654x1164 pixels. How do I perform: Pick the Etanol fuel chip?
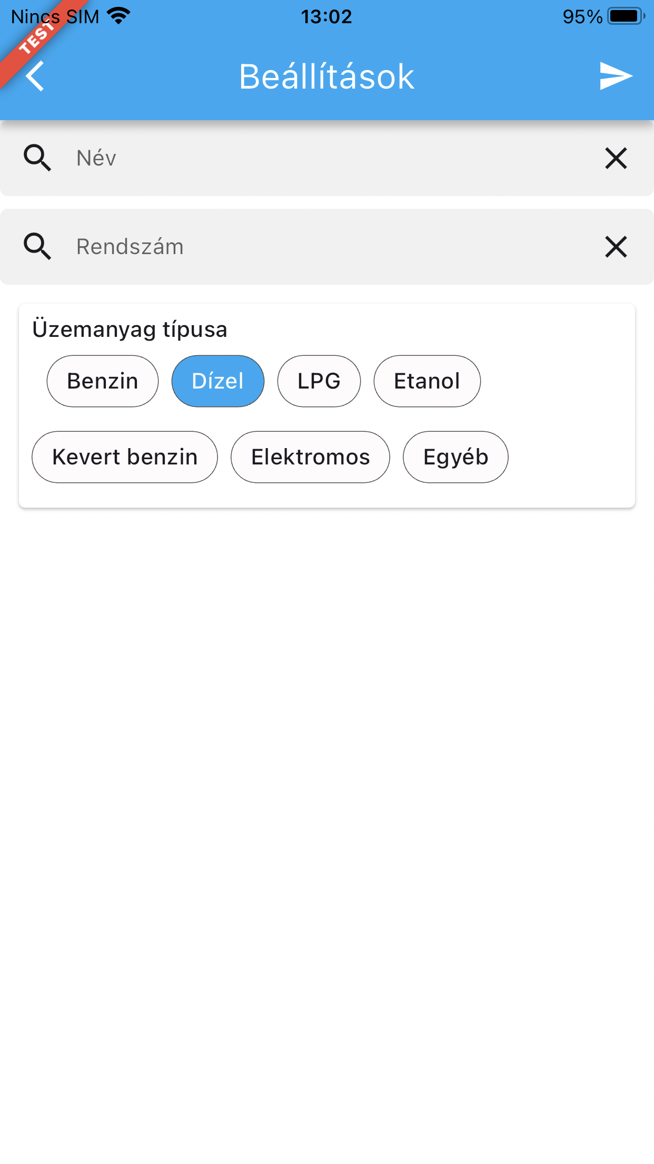427,381
